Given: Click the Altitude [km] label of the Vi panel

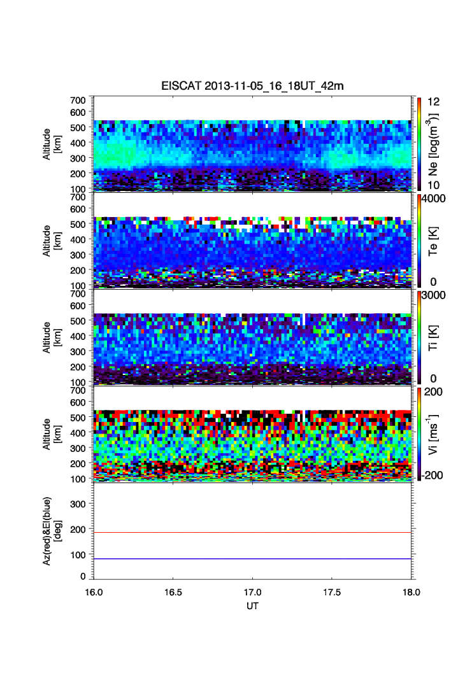Looking at the screenshot, I should coord(52,434).
